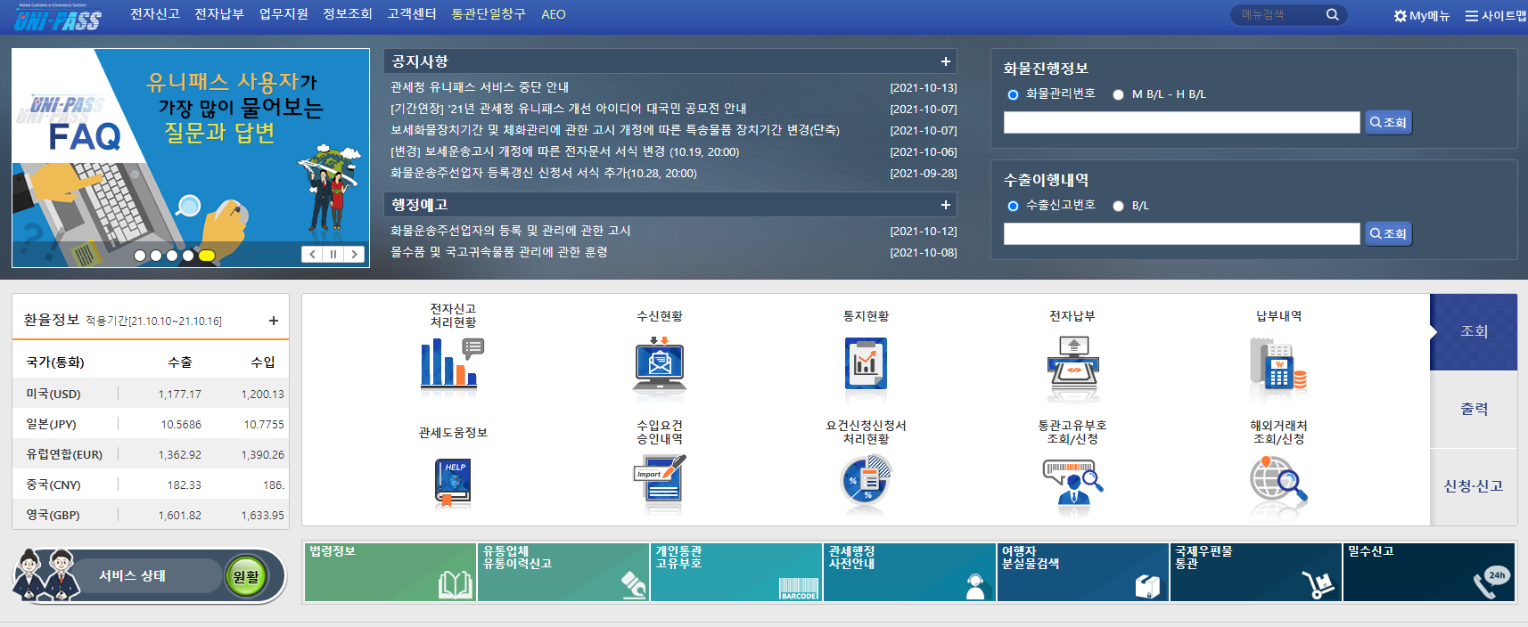The image size is (1528, 627).
Task: Open notice 보세화물장치기간 및 체화관리 고시
Action: click(x=615, y=130)
